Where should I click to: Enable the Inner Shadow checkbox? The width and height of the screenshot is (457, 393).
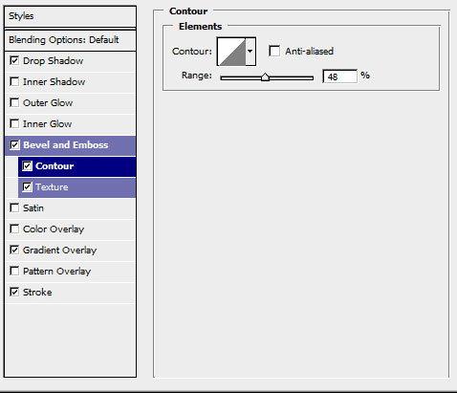pos(14,81)
